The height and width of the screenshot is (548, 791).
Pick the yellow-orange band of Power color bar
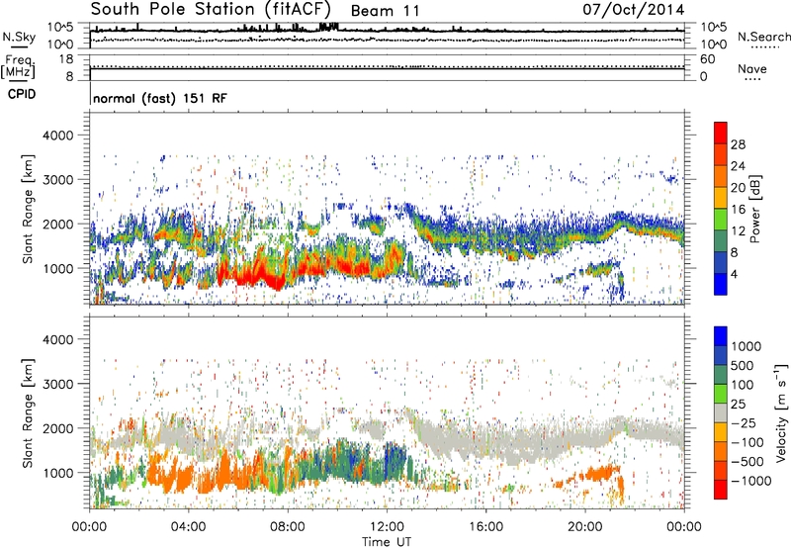pyautogui.click(x=721, y=198)
